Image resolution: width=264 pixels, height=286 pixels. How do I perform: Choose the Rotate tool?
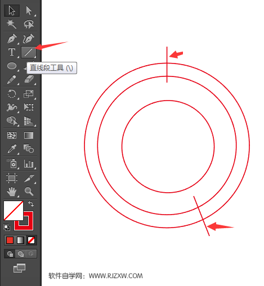(12, 93)
